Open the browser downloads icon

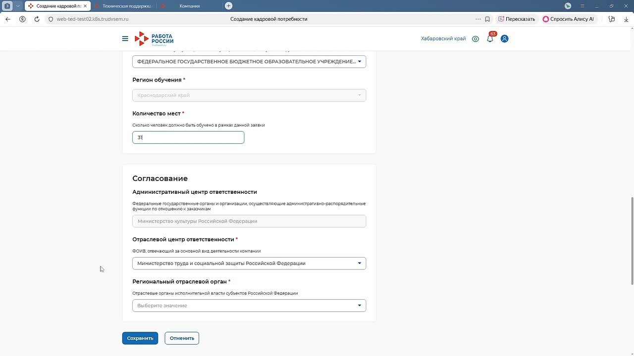(626, 19)
